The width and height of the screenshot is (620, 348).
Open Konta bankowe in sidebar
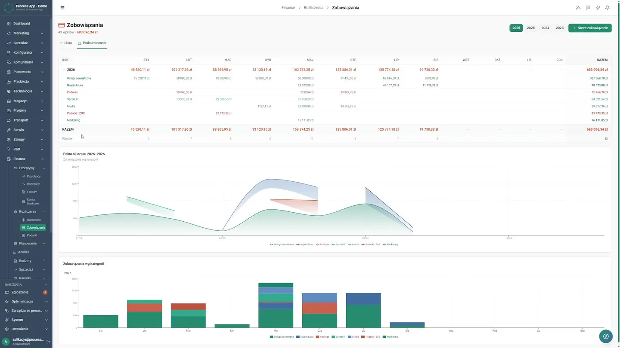click(x=33, y=201)
